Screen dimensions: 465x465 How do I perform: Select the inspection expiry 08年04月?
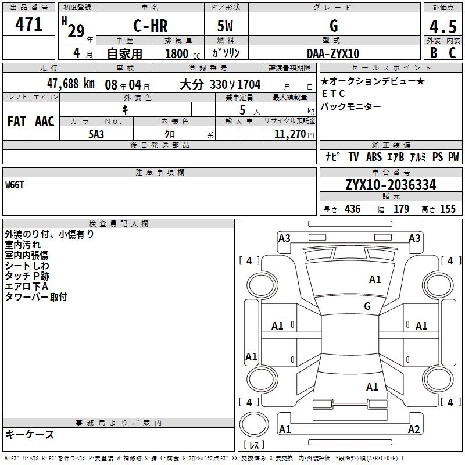(127, 85)
